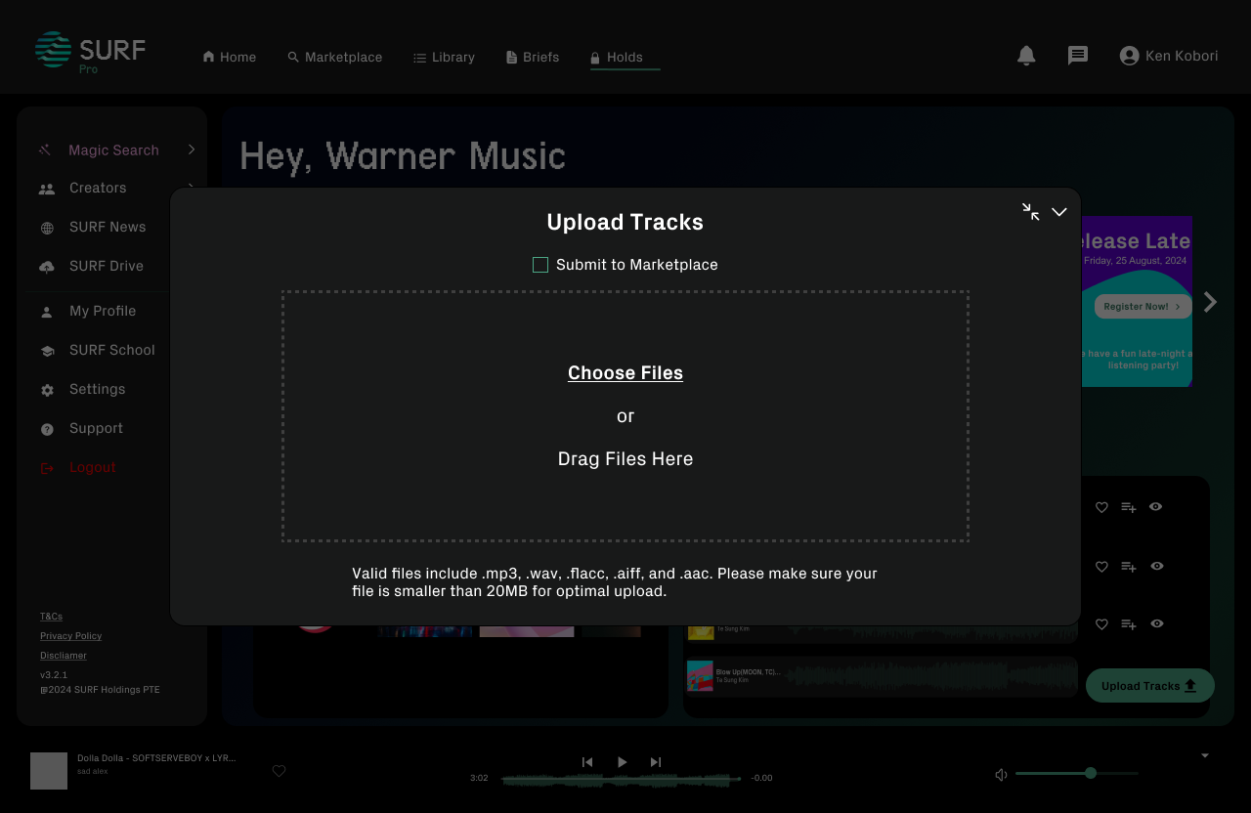The height and width of the screenshot is (813, 1251).
Task: Open the Marketplace tab
Action: tap(335, 58)
